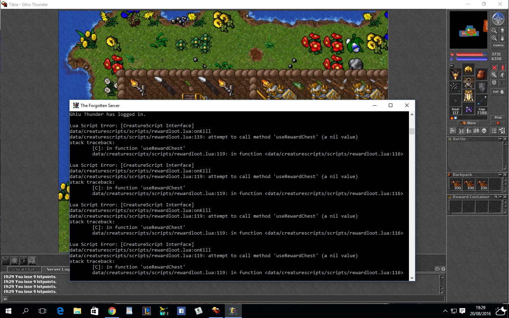Click the fighting figures action button
The image size is (509, 318).
coord(23,261)
